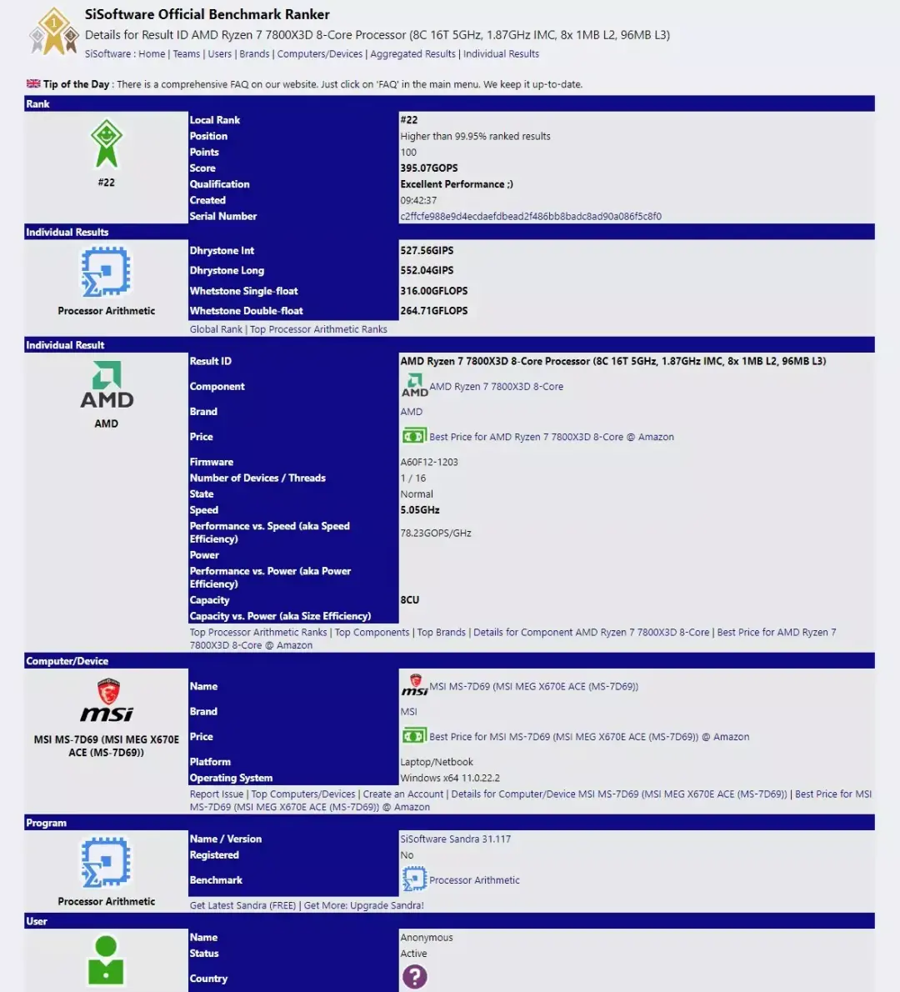The height and width of the screenshot is (992, 900).
Task: Open the MSI MS-7D69 device name link
Action: tap(534, 686)
